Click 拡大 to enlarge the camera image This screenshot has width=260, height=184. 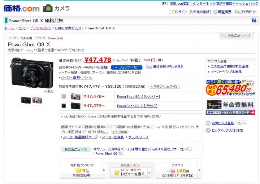49,91
